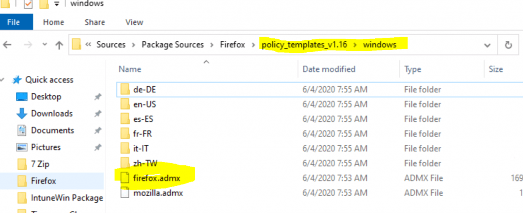Image resolution: width=523 pixels, height=213 pixels.
Task: Select the de-DE folder icon
Action: point(125,89)
